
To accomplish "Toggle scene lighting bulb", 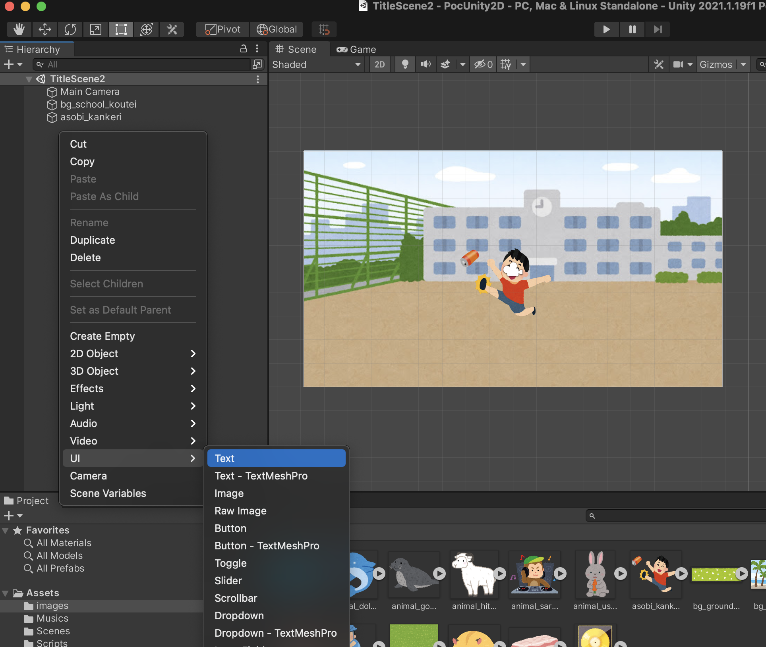I will click(x=405, y=64).
